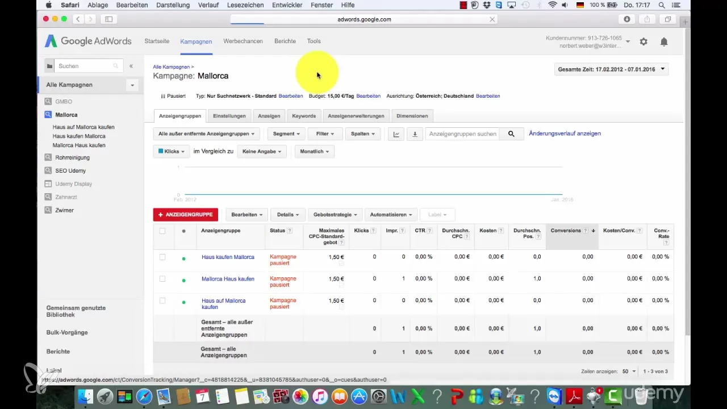The height and width of the screenshot is (409, 727).
Task: Collapse the sidebar with double-chevron icon
Action: [x=131, y=66]
